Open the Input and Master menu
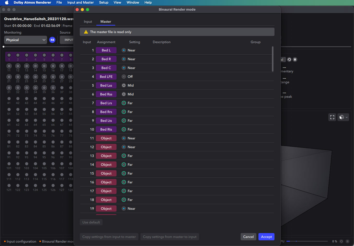The height and width of the screenshot is (246, 354). 81,2
